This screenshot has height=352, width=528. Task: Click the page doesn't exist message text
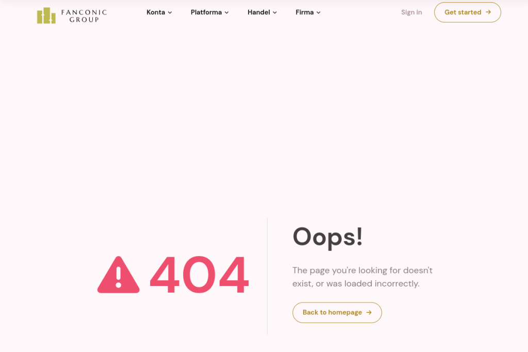[362, 277]
